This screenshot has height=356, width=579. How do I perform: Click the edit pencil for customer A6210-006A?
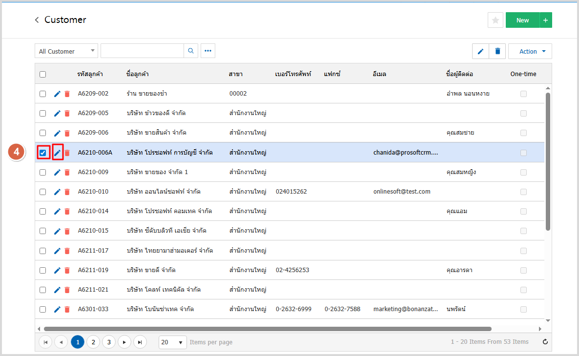coord(57,153)
